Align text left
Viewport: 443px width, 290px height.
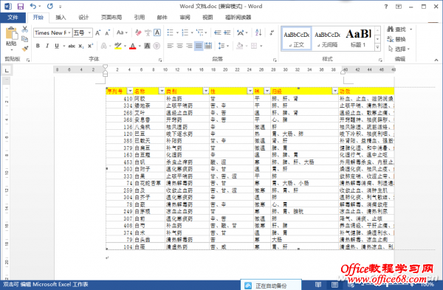tap(170, 46)
